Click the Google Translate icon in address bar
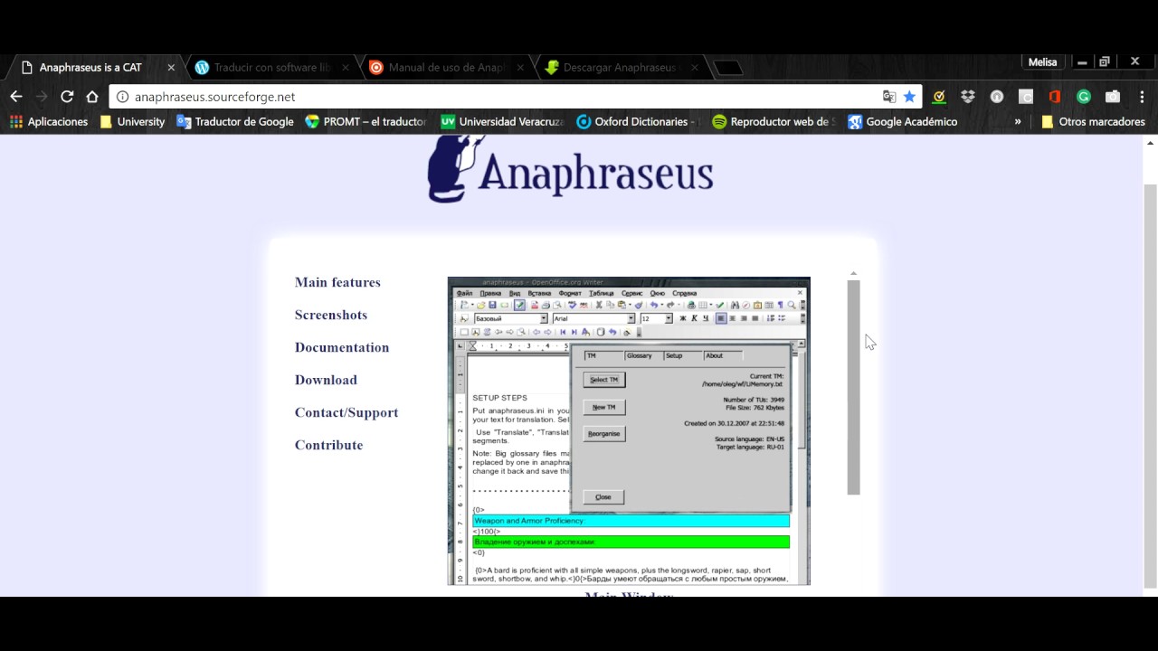Viewport: 1158px width, 651px height. (x=889, y=97)
